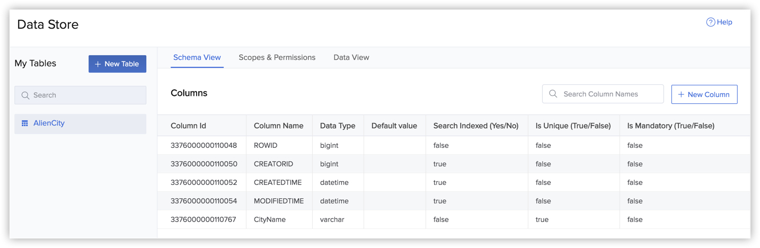Open the Help link
This screenshot has height=248, width=760.
[x=724, y=22]
